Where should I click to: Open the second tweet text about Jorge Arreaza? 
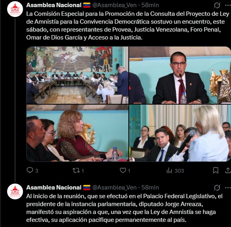[x=124, y=208]
